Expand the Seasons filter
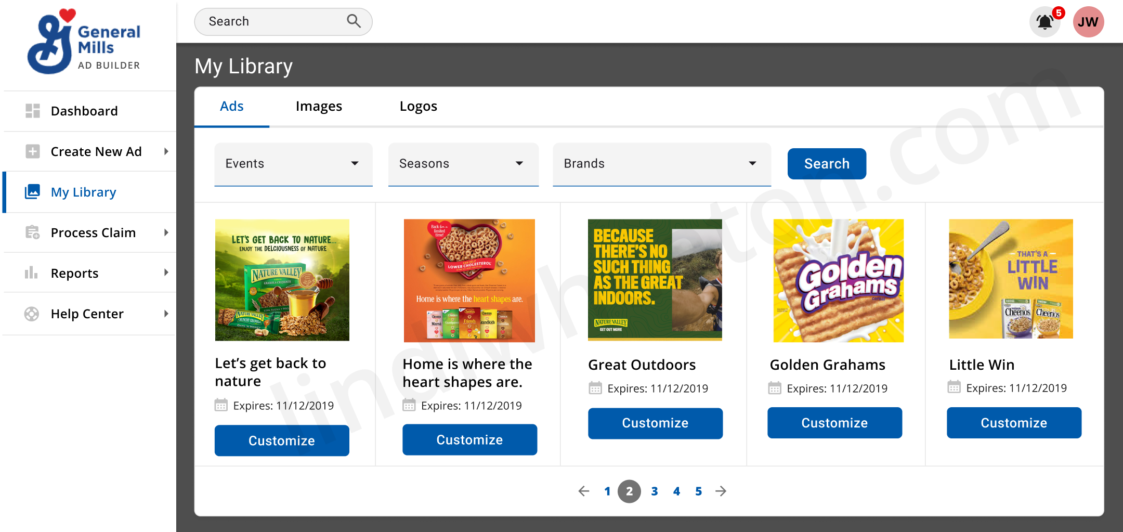This screenshot has width=1123, height=532. pos(463,164)
